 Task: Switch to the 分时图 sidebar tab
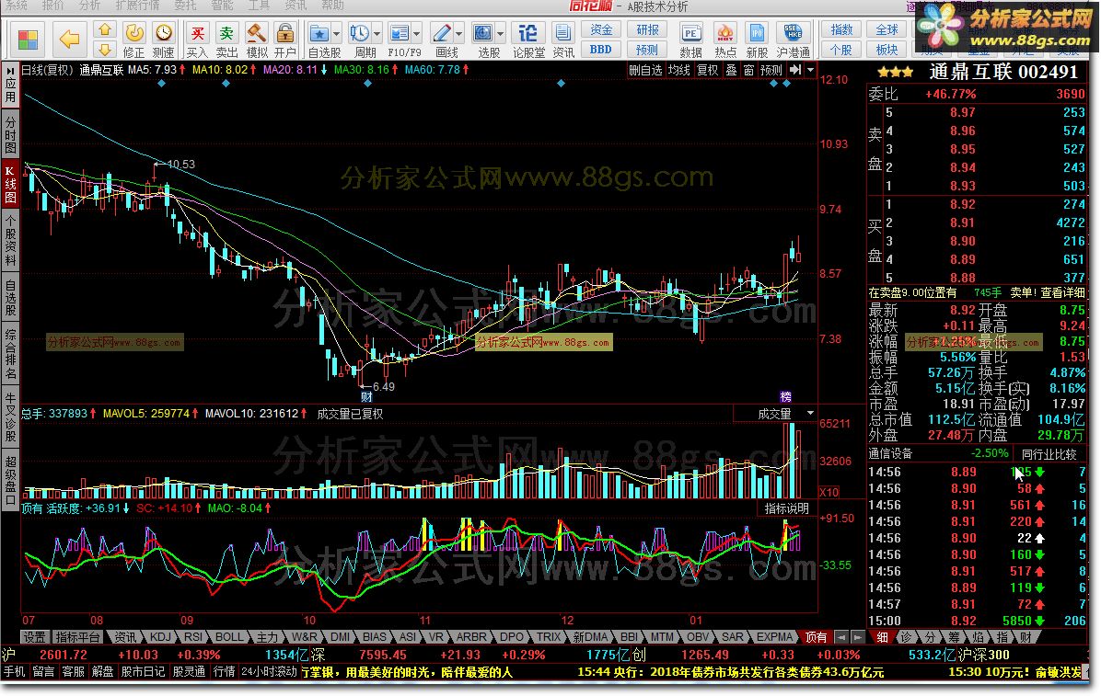10,135
